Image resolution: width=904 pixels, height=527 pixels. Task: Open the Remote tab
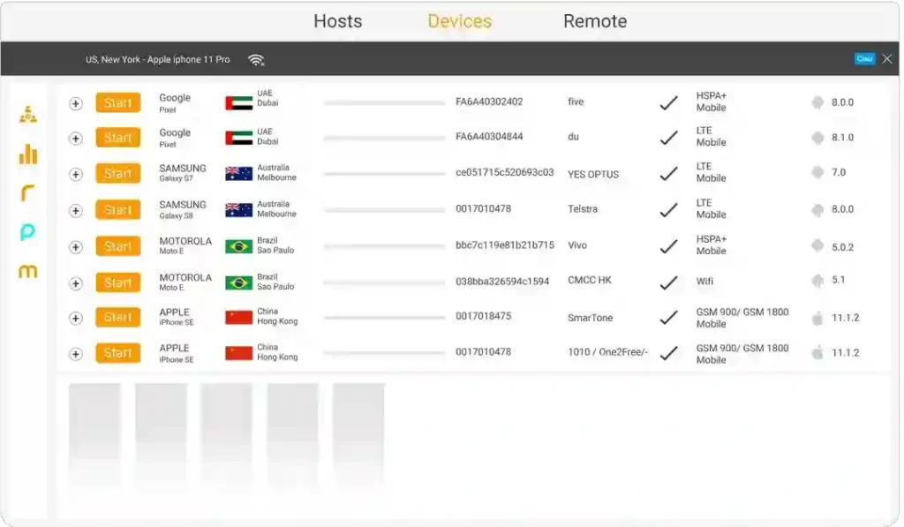pos(595,21)
